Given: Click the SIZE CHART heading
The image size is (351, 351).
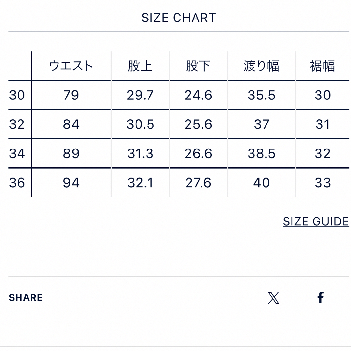Looking at the screenshot, I should tap(179, 18).
